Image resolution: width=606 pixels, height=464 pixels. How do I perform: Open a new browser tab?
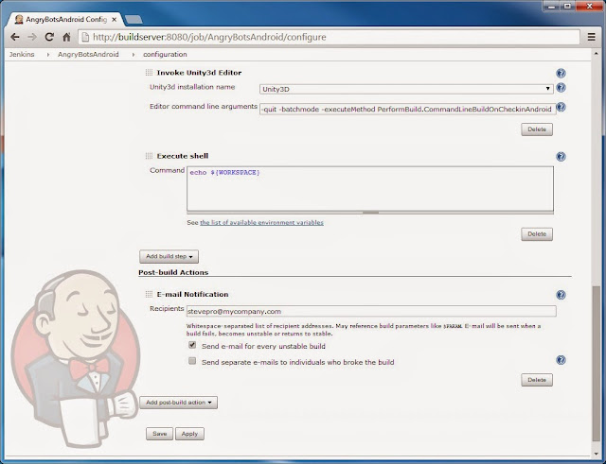[x=134, y=19]
